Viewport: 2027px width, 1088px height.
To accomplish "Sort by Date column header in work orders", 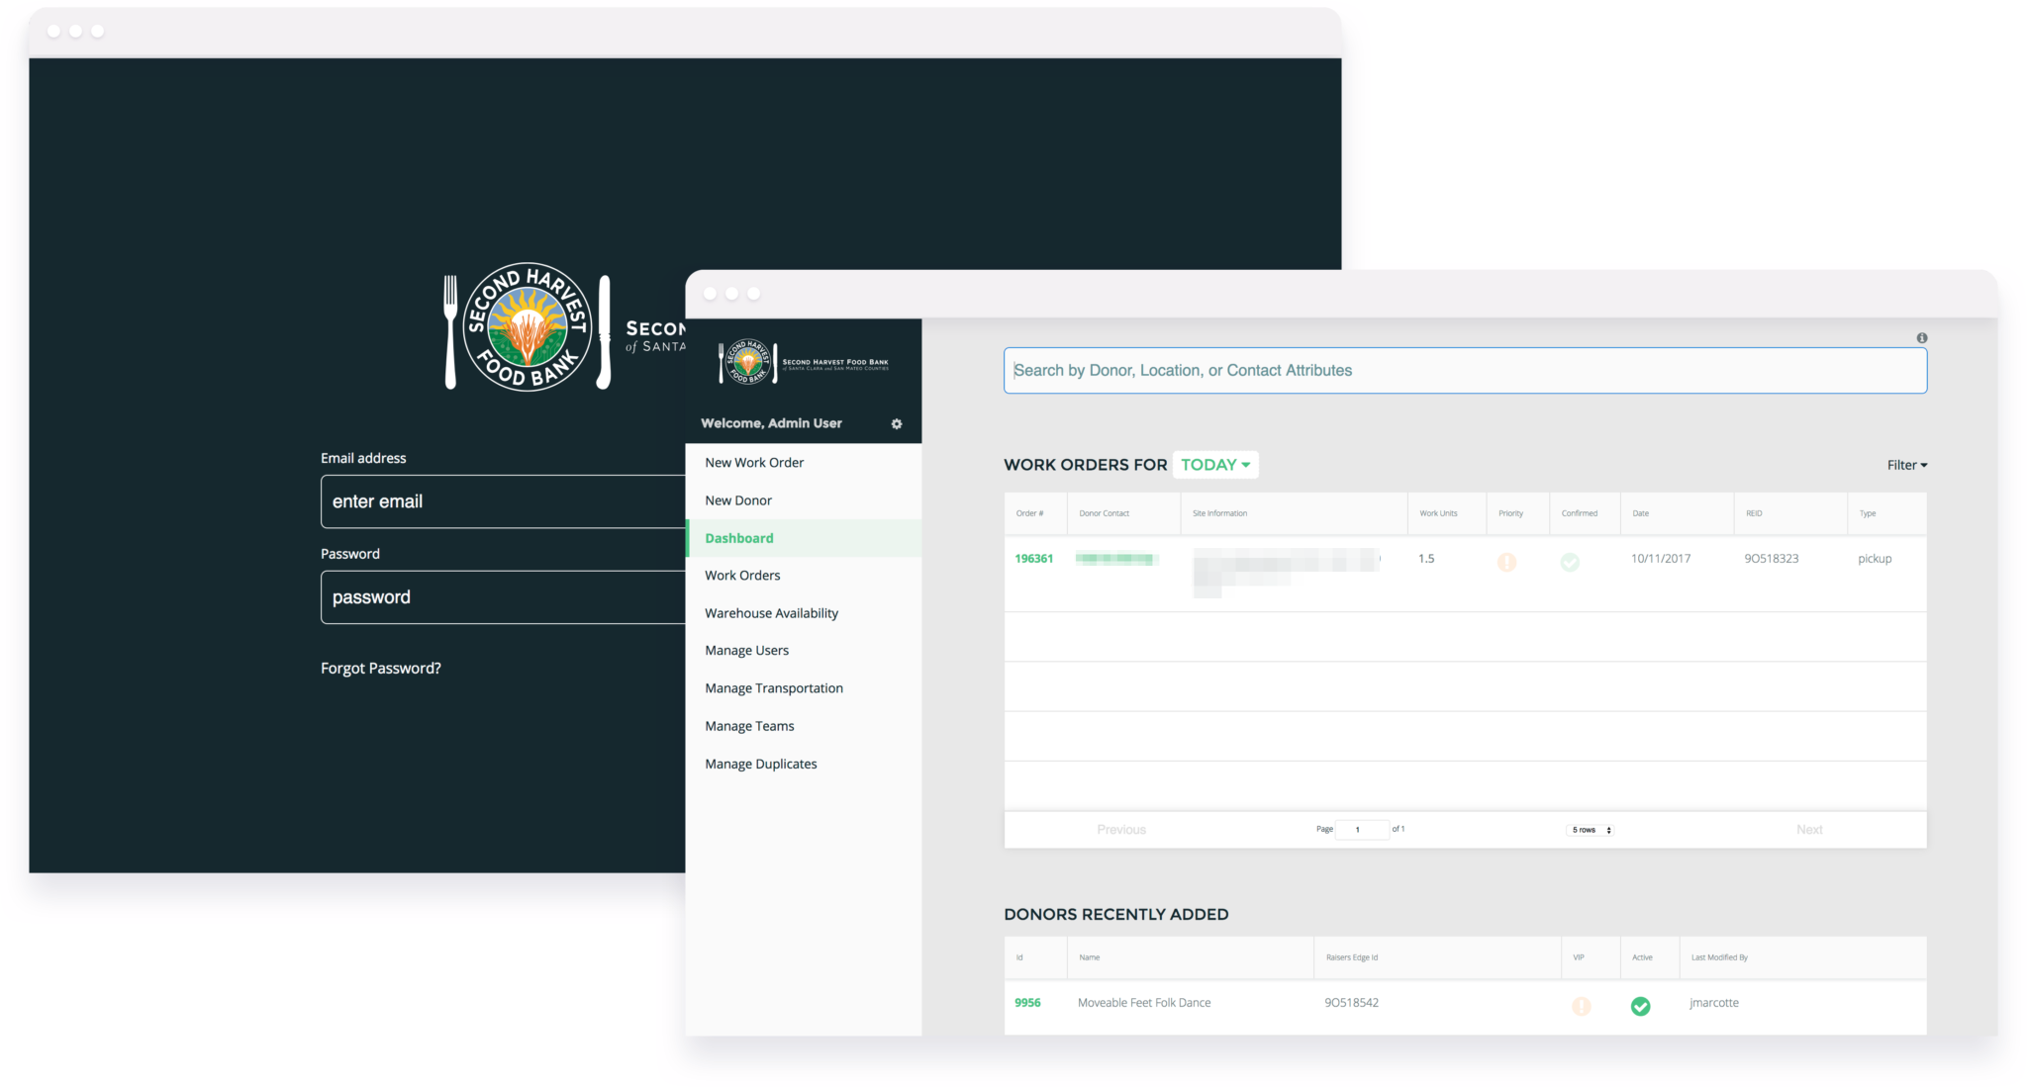I will click(x=1677, y=513).
